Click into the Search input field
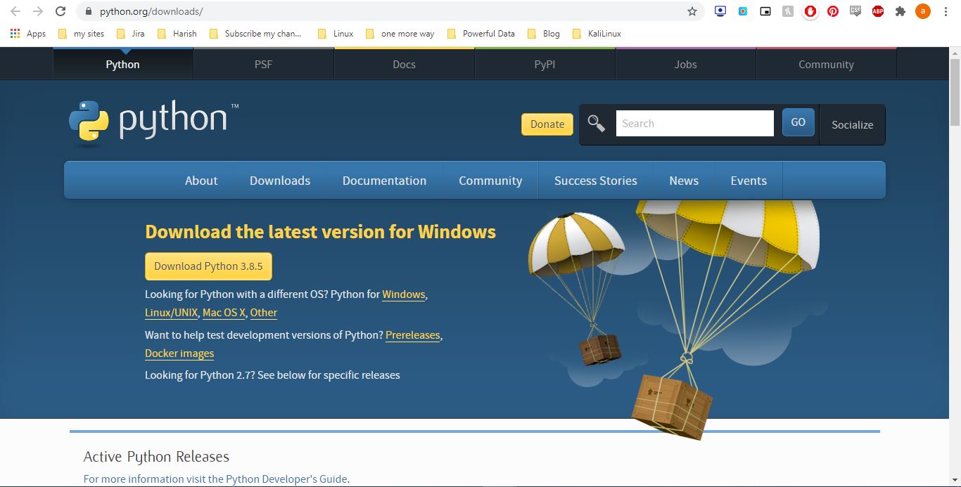This screenshot has width=961, height=487. click(695, 124)
